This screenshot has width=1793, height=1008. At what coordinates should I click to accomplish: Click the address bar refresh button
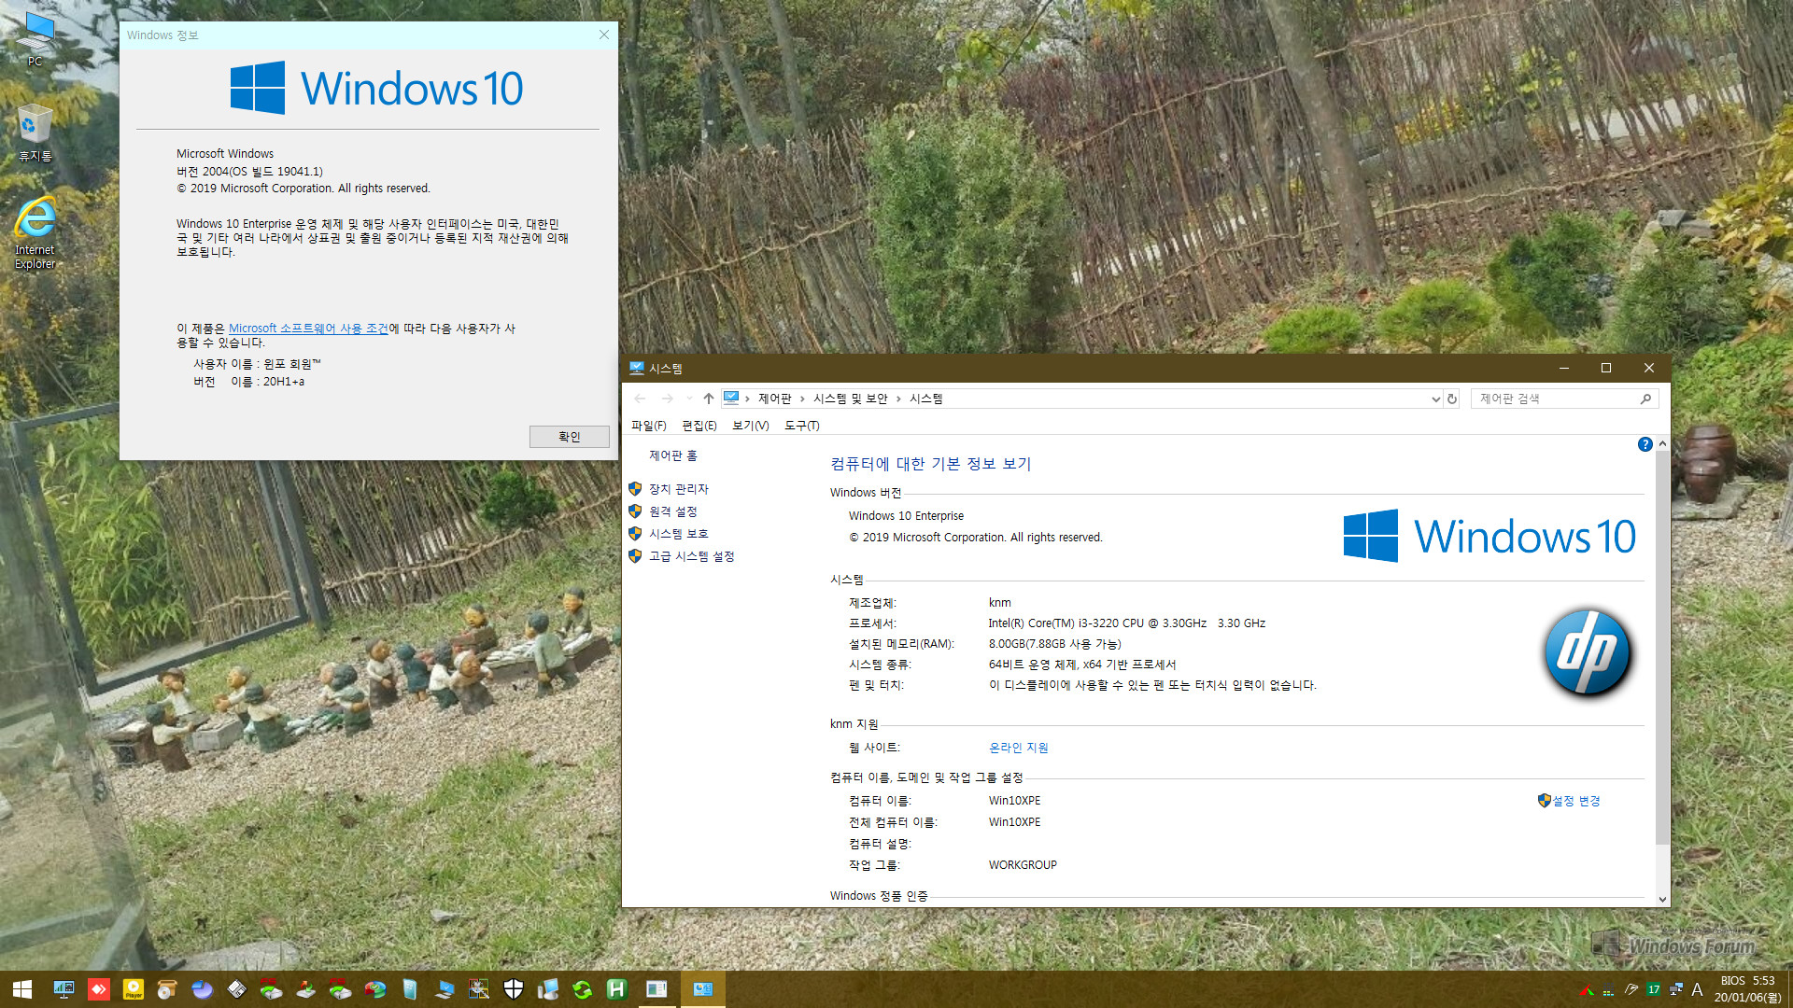(x=1452, y=399)
